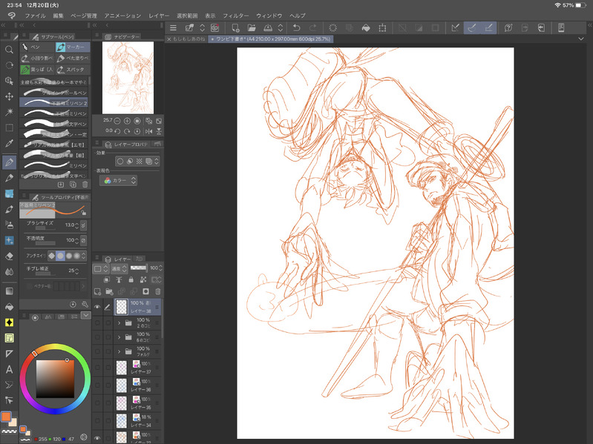This screenshot has width=593, height=444.
Task: Click the Undo arrow in command bar
Action: (296, 28)
